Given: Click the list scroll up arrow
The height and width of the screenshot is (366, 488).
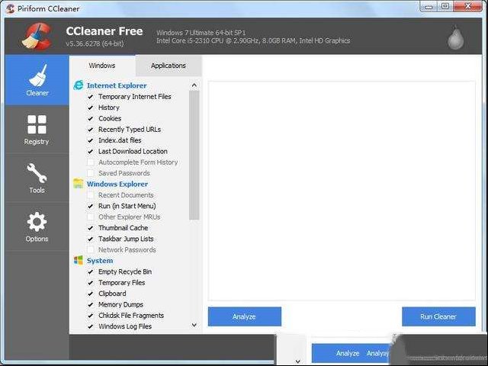Looking at the screenshot, I should [194, 85].
